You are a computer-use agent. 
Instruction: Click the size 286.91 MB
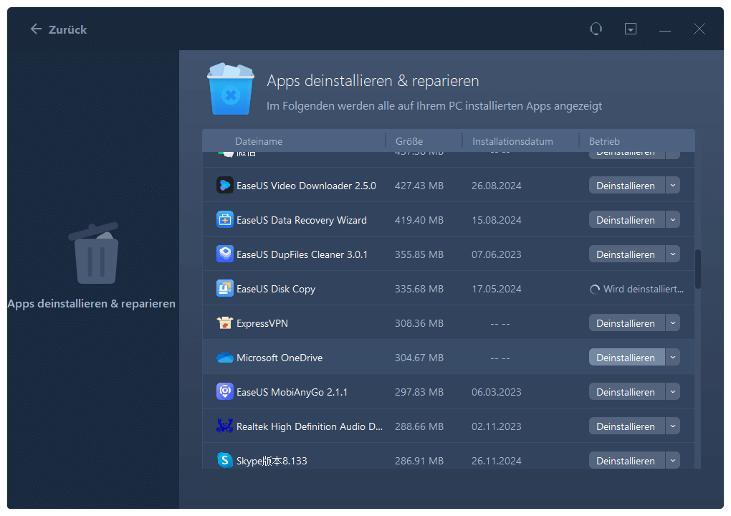point(419,461)
